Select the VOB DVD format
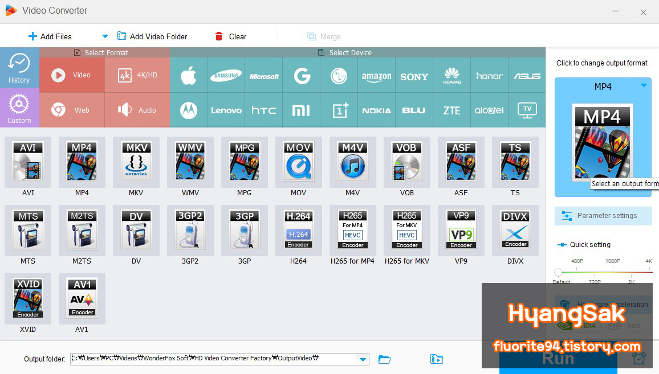The height and width of the screenshot is (374, 659). tap(407, 162)
